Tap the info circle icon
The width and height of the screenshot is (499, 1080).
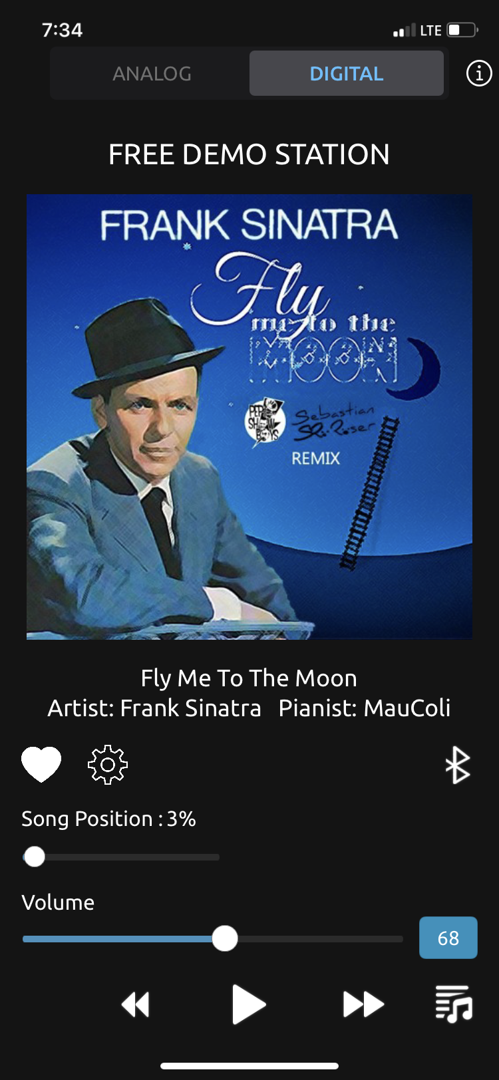point(479,73)
